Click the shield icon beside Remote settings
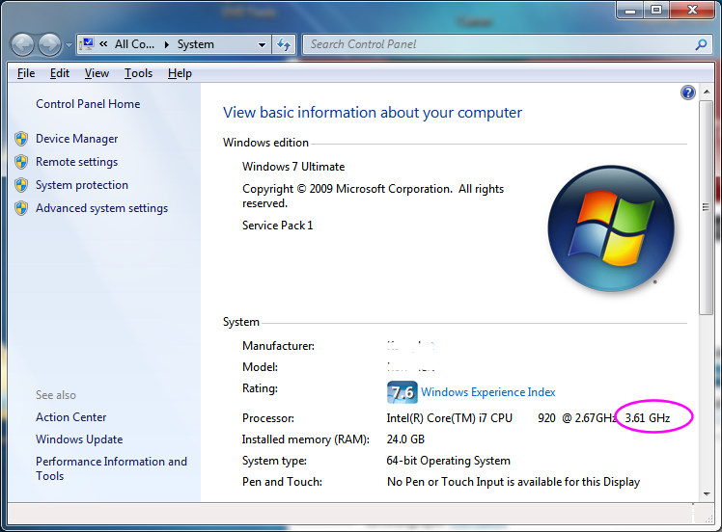 [21, 162]
